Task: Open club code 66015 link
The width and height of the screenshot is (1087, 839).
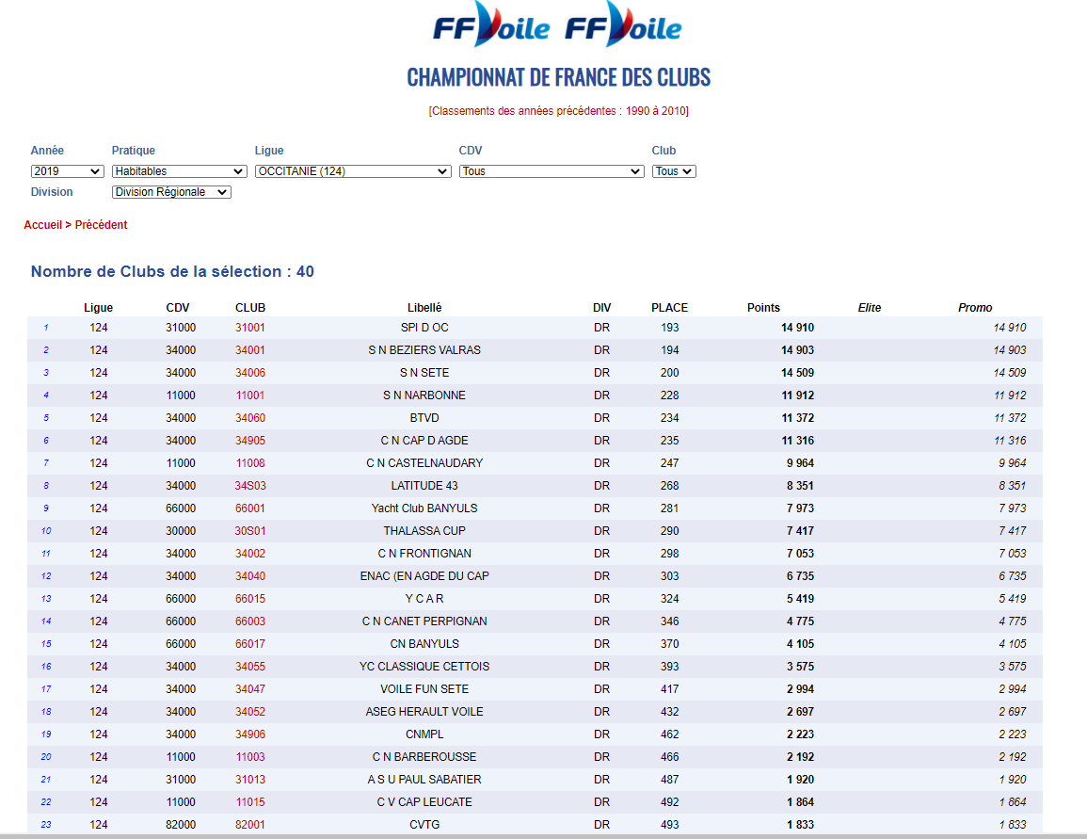Action: 250,598
